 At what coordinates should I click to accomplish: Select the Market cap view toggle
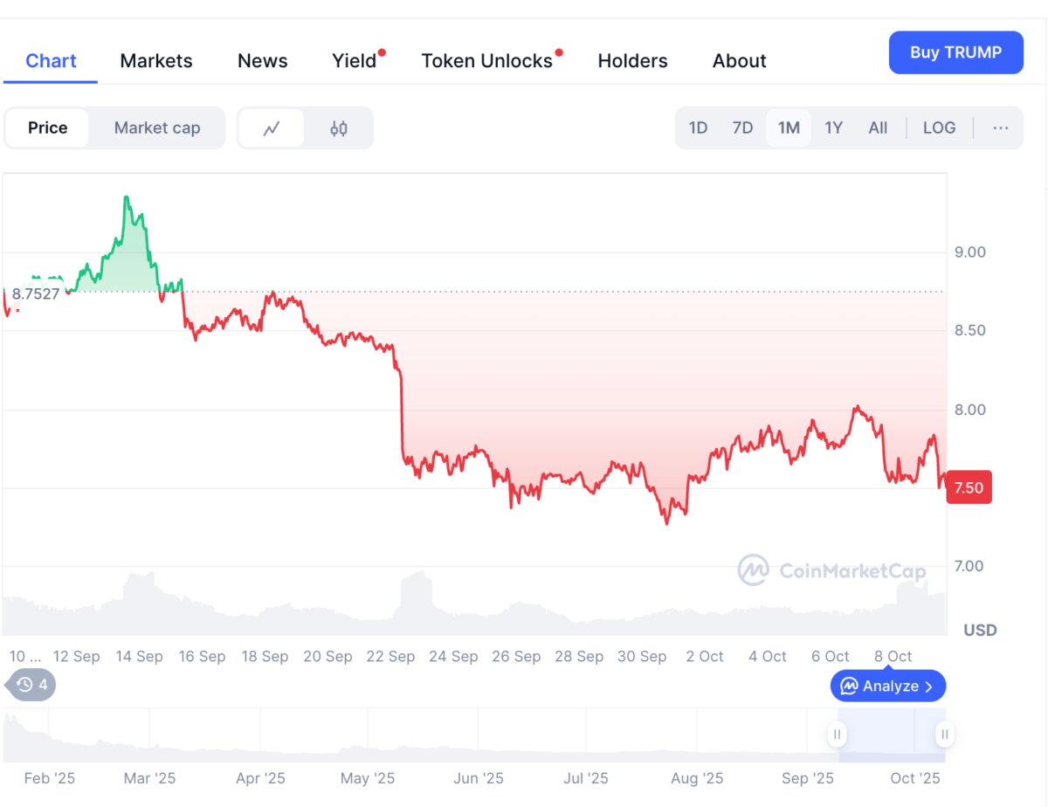point(157,128)
